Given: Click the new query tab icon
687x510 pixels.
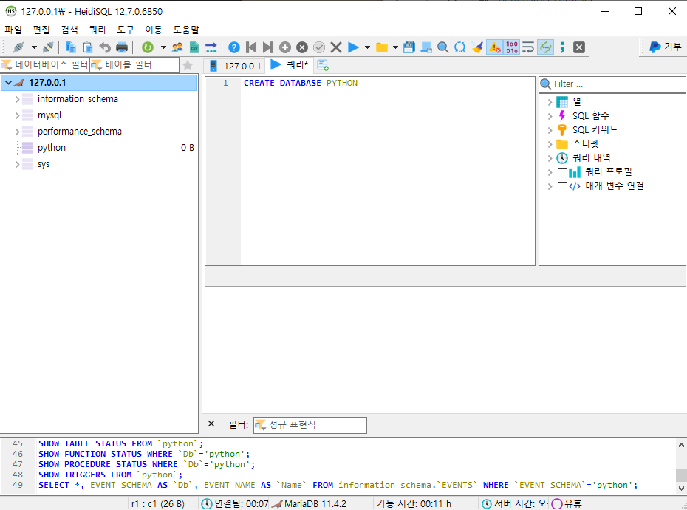Looking at the screenshot, I should 323,65.
